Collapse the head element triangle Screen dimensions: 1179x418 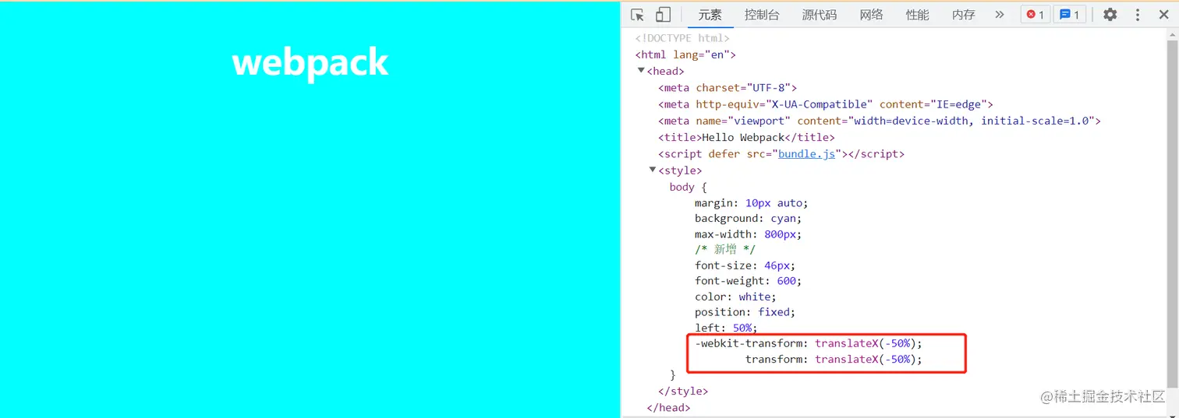point(641,71)
